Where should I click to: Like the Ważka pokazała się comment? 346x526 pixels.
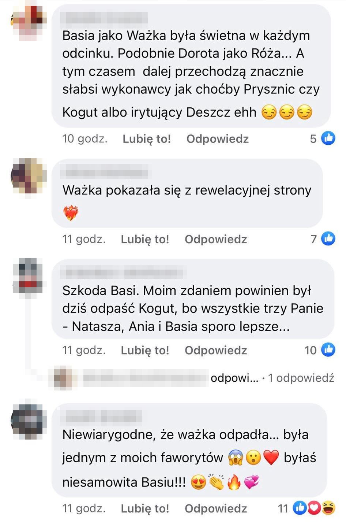tap(145, 239)
